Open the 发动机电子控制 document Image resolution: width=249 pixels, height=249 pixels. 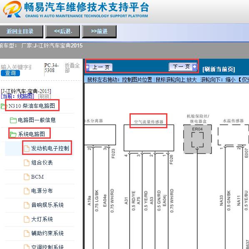(50, 148)
